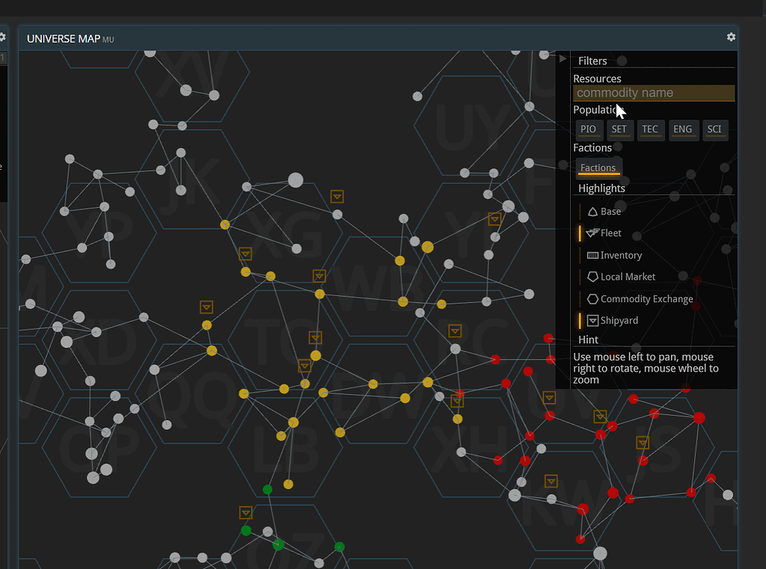Click the shipyard marker above XG sector
This screenshot has height=569, width=766.
click(x=337, y=197)
